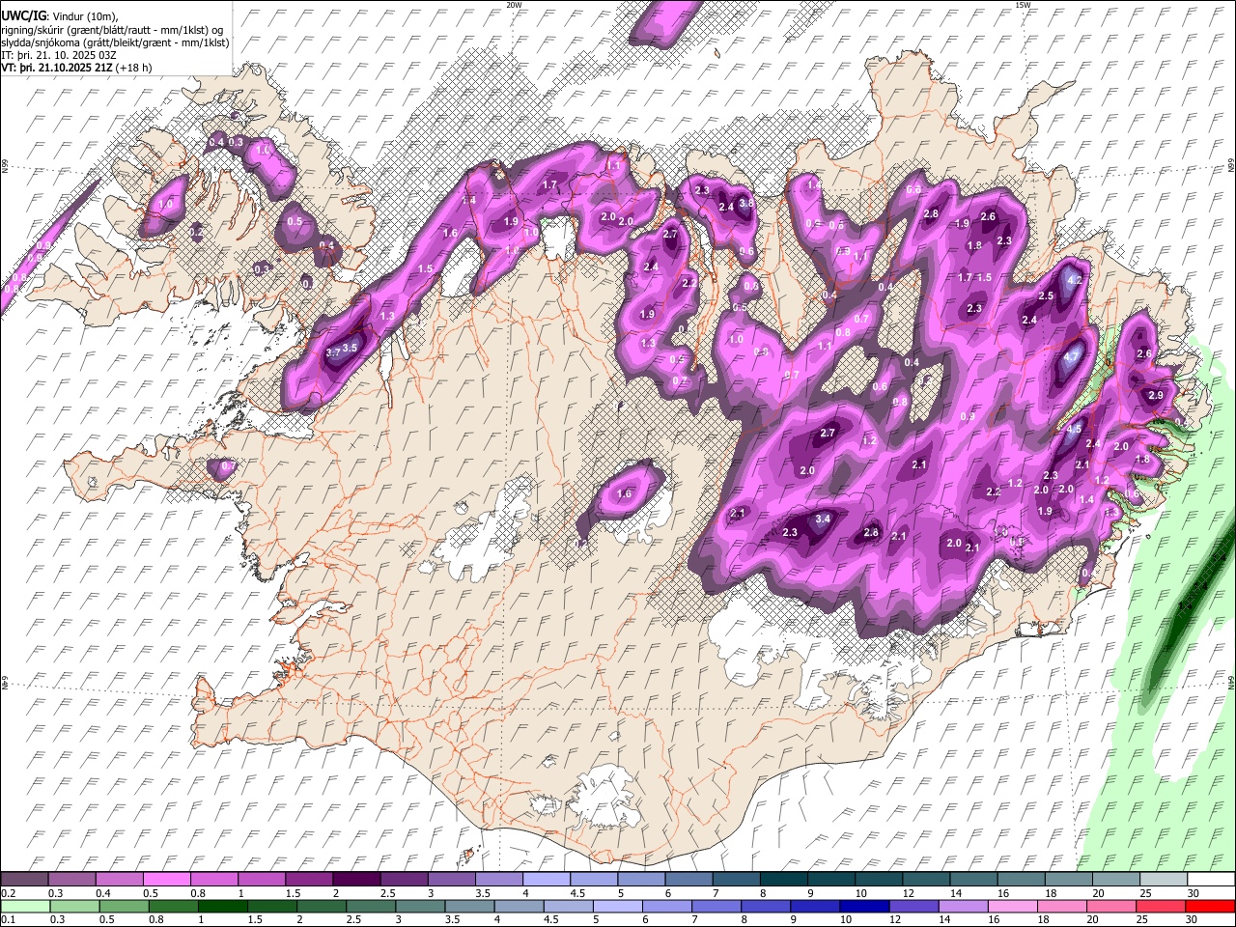This screenshot has width=1236, height=927.
Task: Select the snow legend swatch between 6 and 7
Action: (689, 880)
